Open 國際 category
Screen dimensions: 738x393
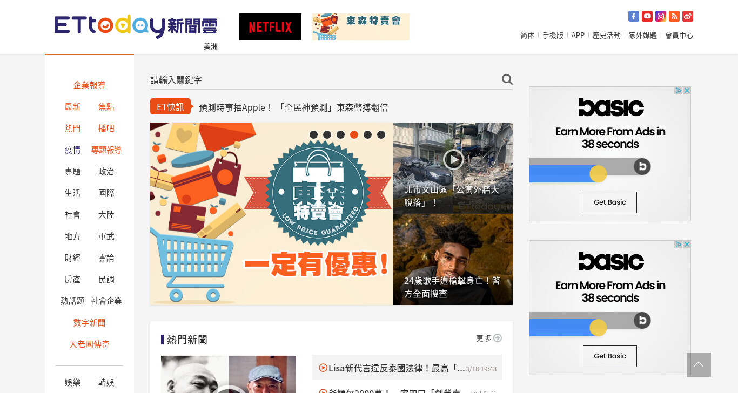pos(106,193)
